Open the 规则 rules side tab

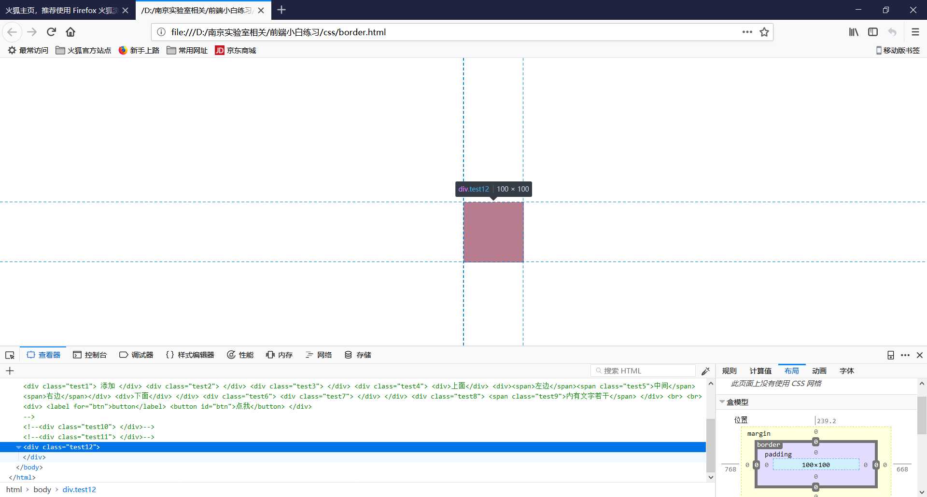(729, 371)
